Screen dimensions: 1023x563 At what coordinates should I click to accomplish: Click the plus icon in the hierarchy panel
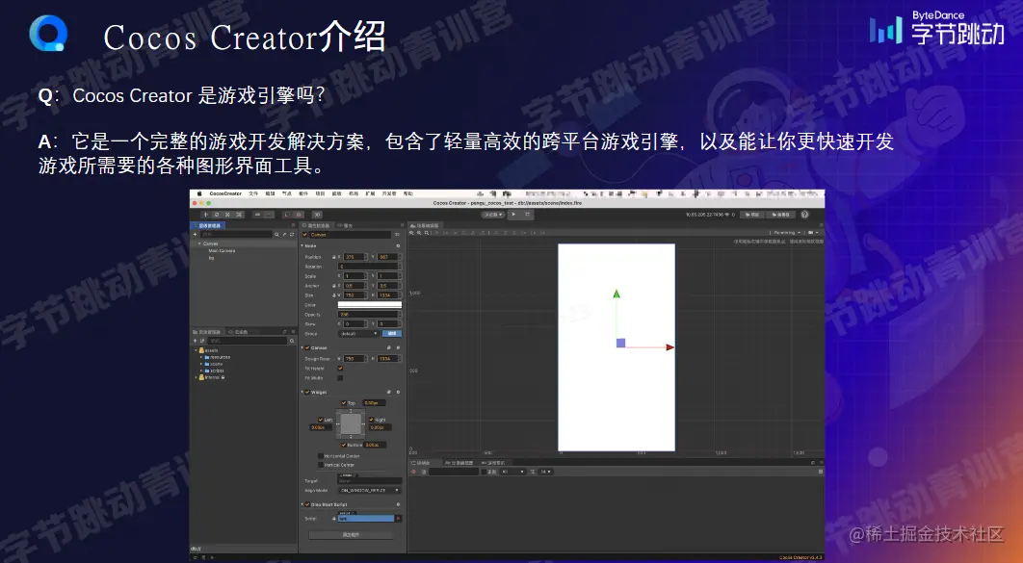[196, 234]
